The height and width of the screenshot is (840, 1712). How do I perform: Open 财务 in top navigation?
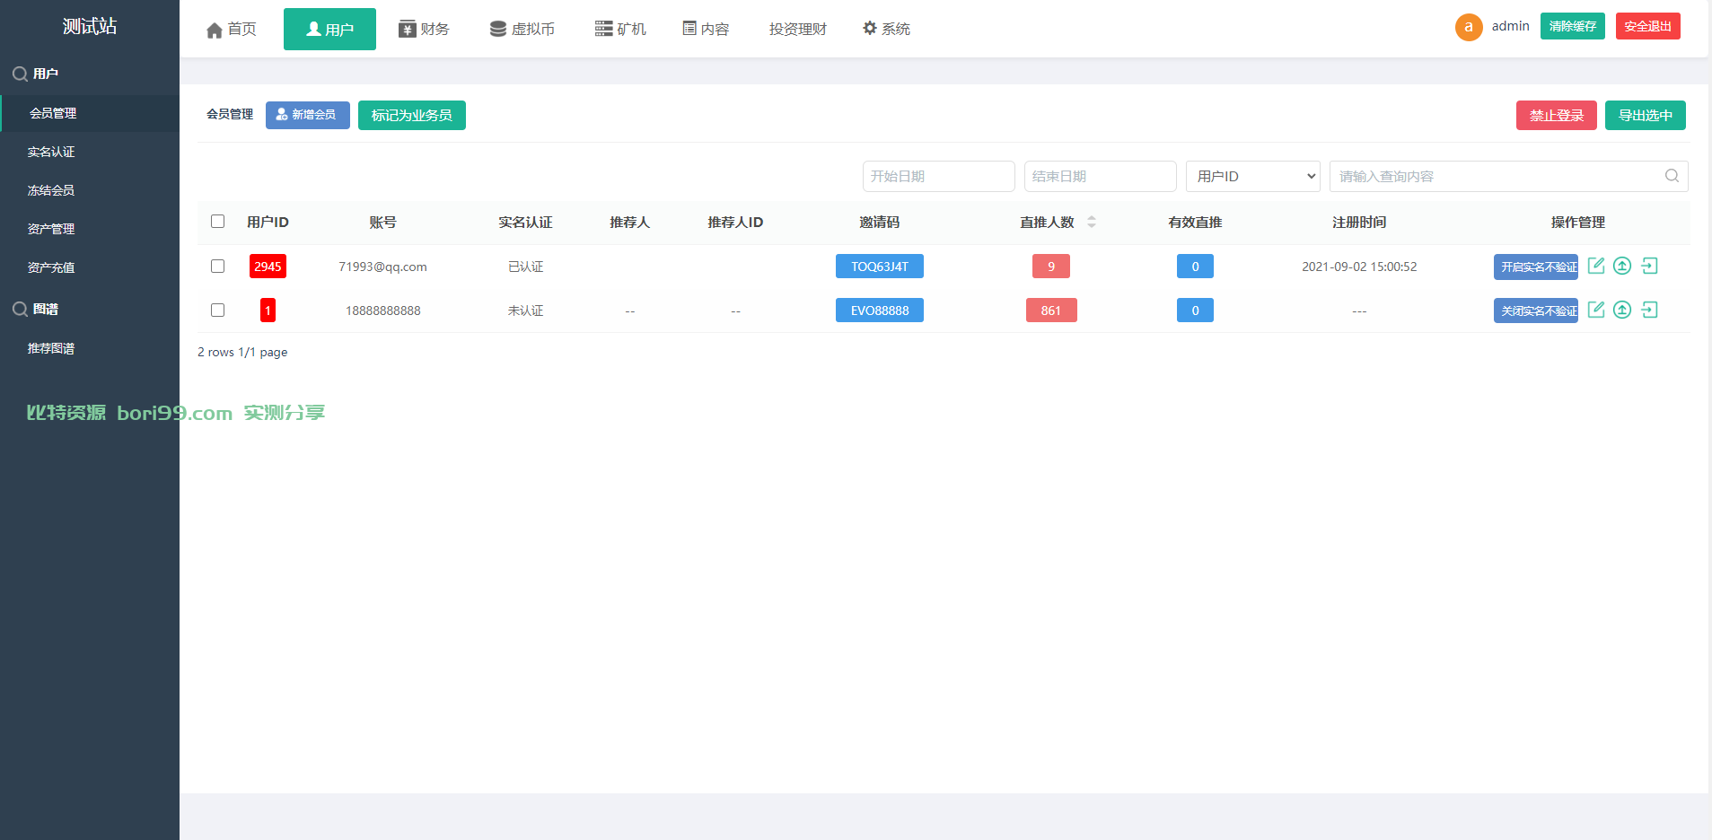click(x=424, y=30)
